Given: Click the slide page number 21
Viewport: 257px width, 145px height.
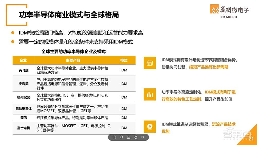Looking at the screenshot, I should coord(251,139).
